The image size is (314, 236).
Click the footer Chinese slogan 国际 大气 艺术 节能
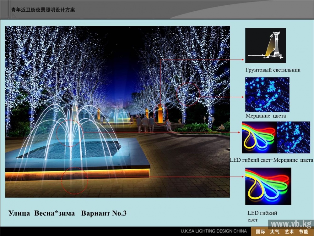point(282,232)
